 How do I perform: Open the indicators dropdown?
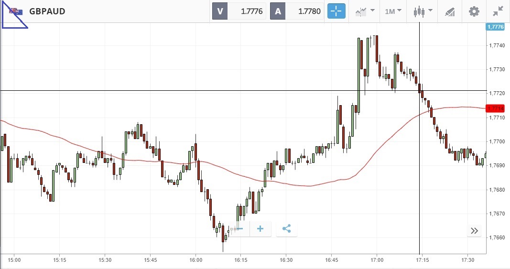click(x=365, y=11)
